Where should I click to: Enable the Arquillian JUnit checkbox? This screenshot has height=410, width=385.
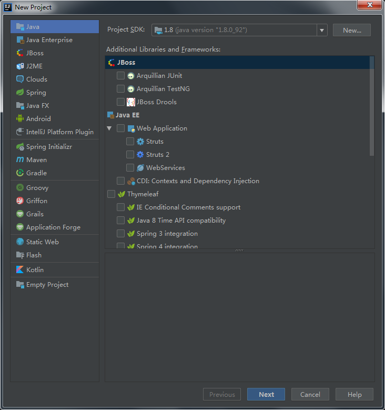(120, 76)
